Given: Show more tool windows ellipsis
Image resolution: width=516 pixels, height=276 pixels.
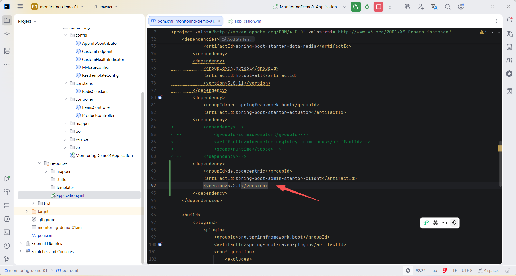Looking at the screenshot, I should point(7,64).
